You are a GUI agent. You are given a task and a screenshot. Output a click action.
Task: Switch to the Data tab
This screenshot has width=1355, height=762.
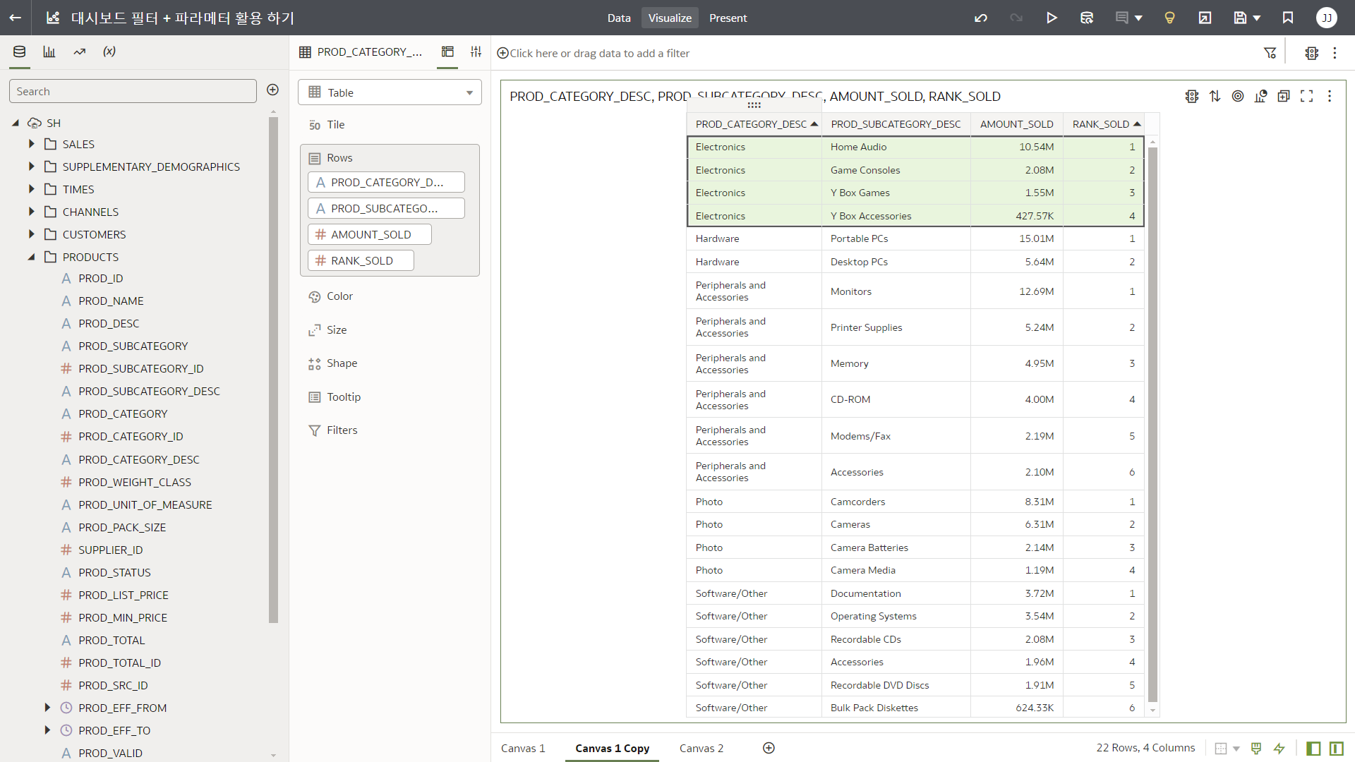coord(618,18)
